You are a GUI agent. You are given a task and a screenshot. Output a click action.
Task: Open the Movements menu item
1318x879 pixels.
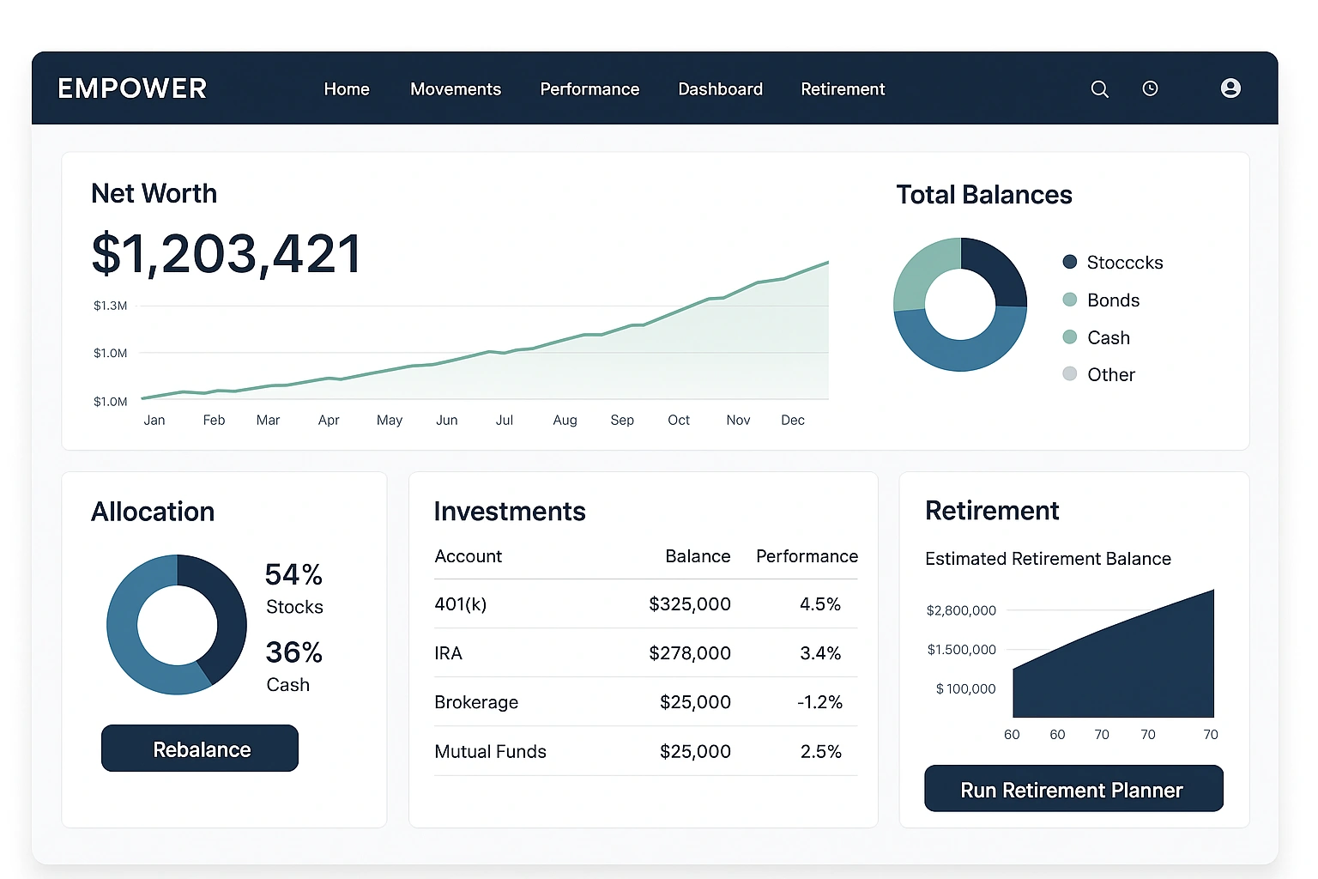click(x=456, y=88)
